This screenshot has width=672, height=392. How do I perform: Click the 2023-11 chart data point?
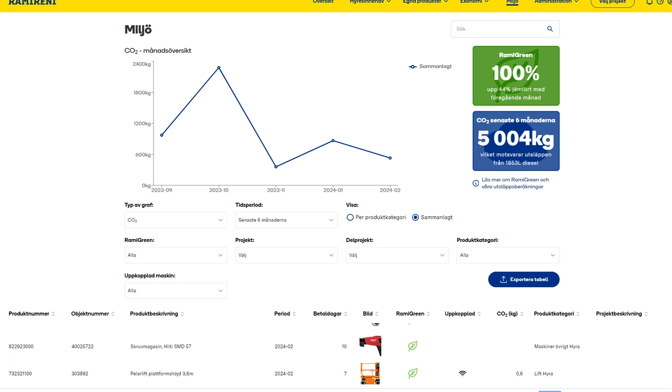pos(276,167)
